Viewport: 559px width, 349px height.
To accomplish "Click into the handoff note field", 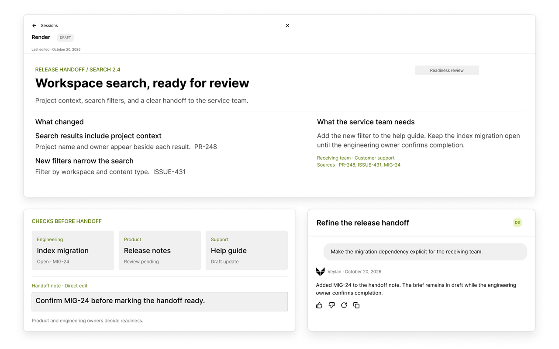I will click(x=160, y=301).
